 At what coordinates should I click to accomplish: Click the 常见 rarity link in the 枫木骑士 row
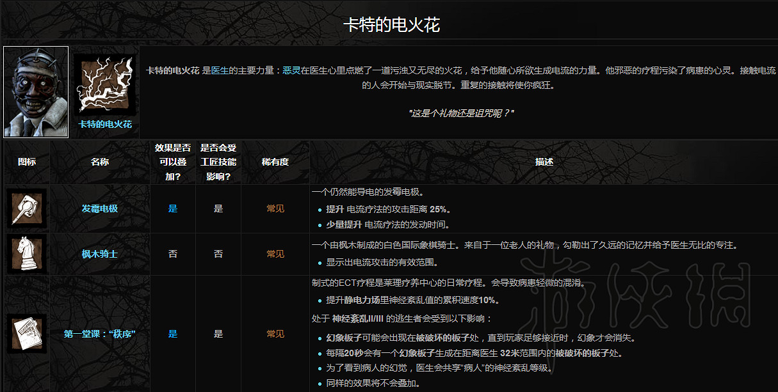click(x=275, y=253)
